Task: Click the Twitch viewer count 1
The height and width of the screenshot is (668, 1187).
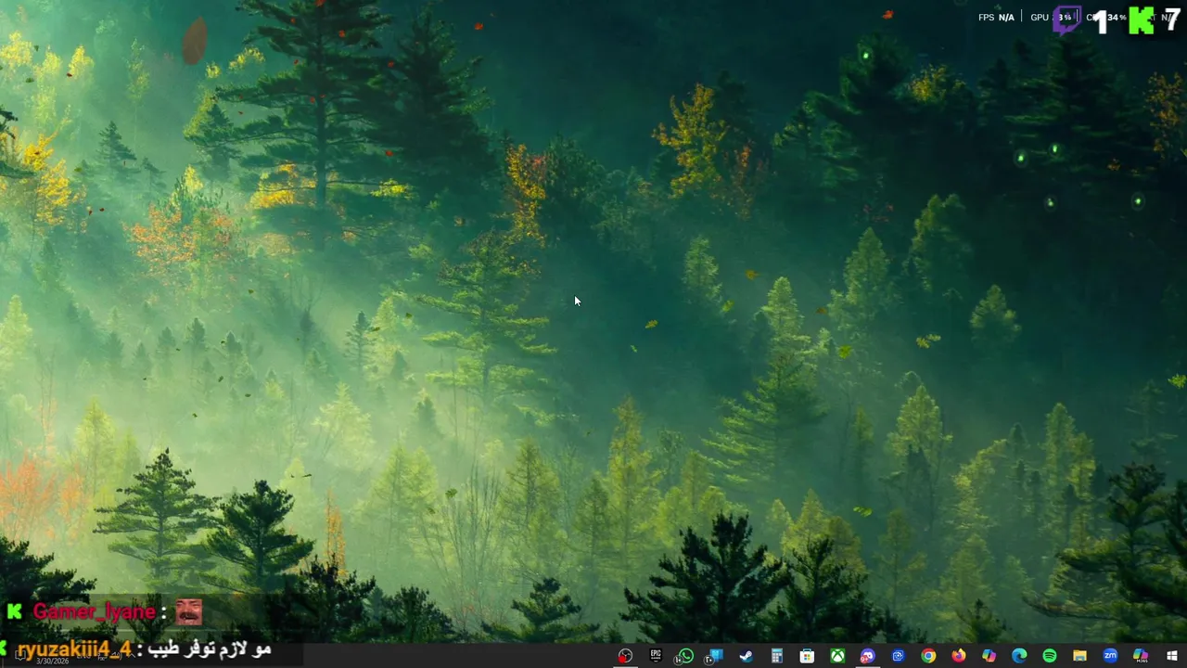Action: (1101, 20)
